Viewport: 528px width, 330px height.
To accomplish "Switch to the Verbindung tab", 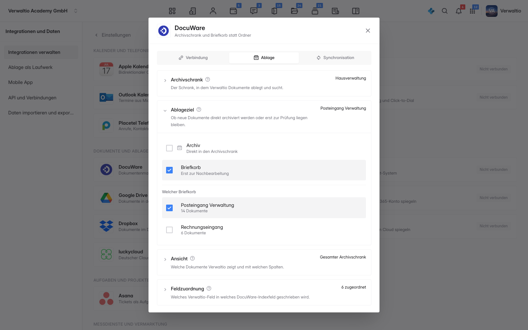I will [x=193, y=58].
